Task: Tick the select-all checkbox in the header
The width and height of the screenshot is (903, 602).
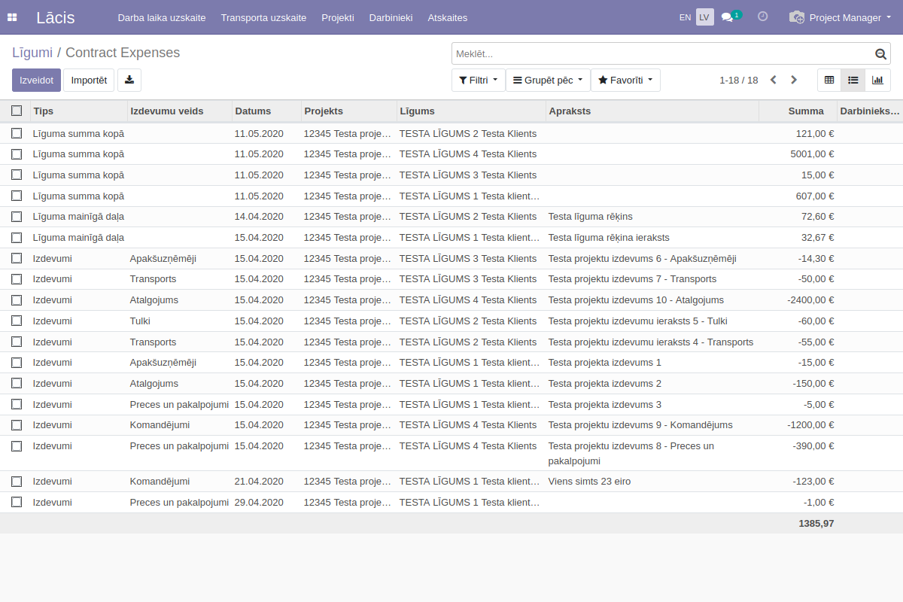Action: [x=17, y=111]
